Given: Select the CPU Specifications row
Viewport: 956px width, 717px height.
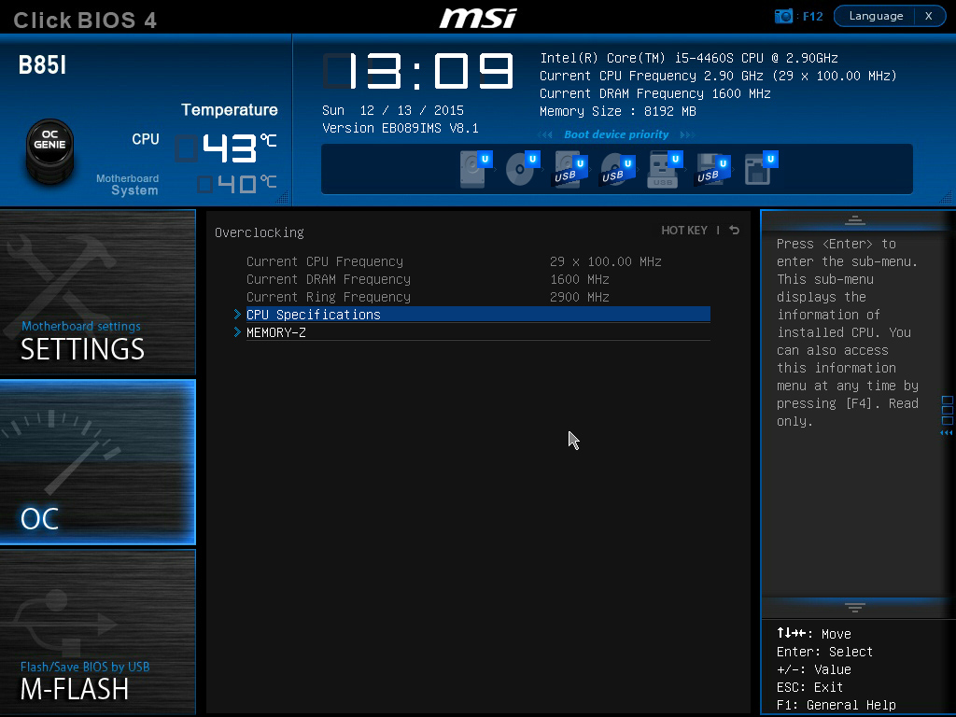Looking at the screenshot, I should pos(478,315).
